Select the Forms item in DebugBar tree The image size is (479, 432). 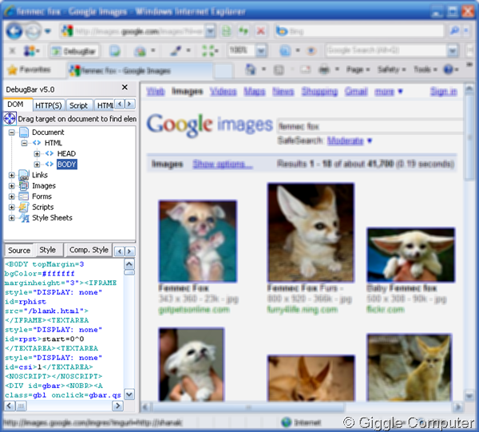pos(42,196)
